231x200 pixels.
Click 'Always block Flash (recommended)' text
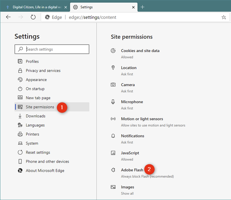[x=147, y=176]
